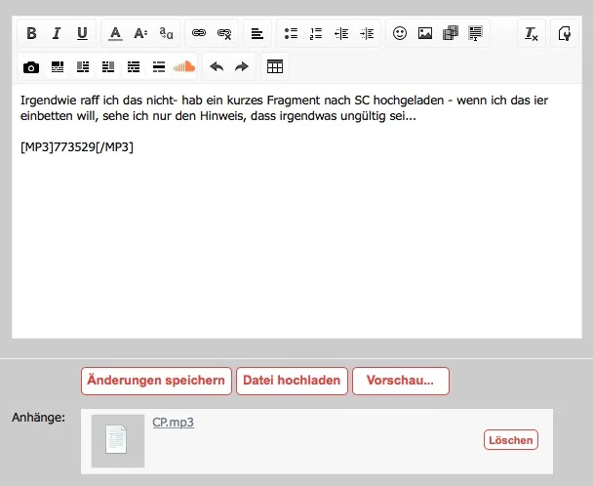Viewport: 593px width, 486px height.
Task: Click the two-bar horizontal rule icon
Action: point(159,67)
